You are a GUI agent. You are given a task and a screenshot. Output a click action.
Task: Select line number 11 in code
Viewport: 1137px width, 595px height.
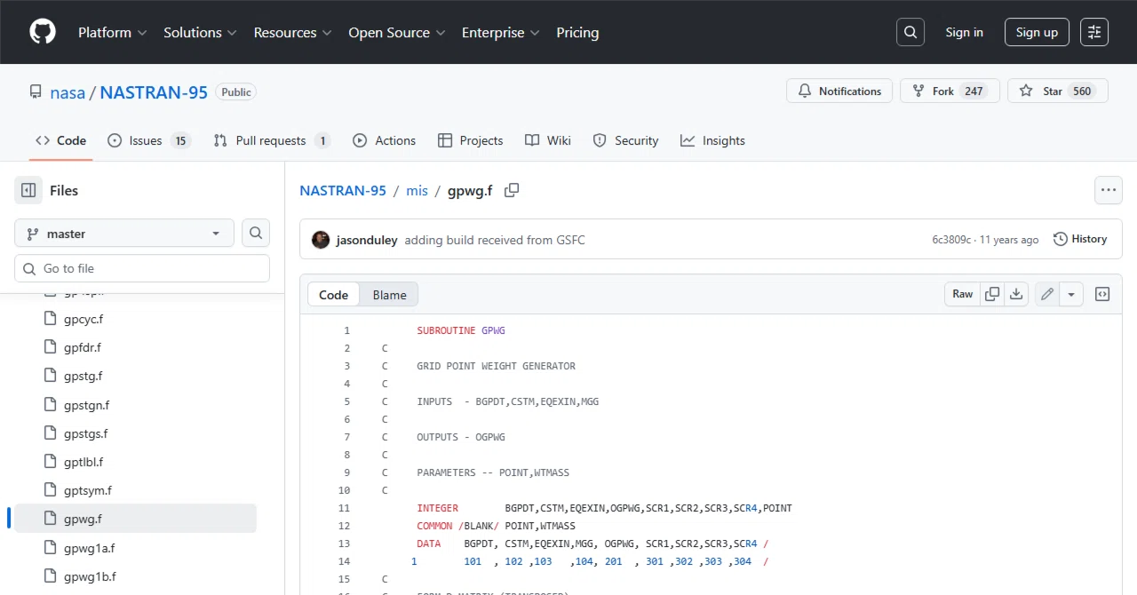(345, 508)
